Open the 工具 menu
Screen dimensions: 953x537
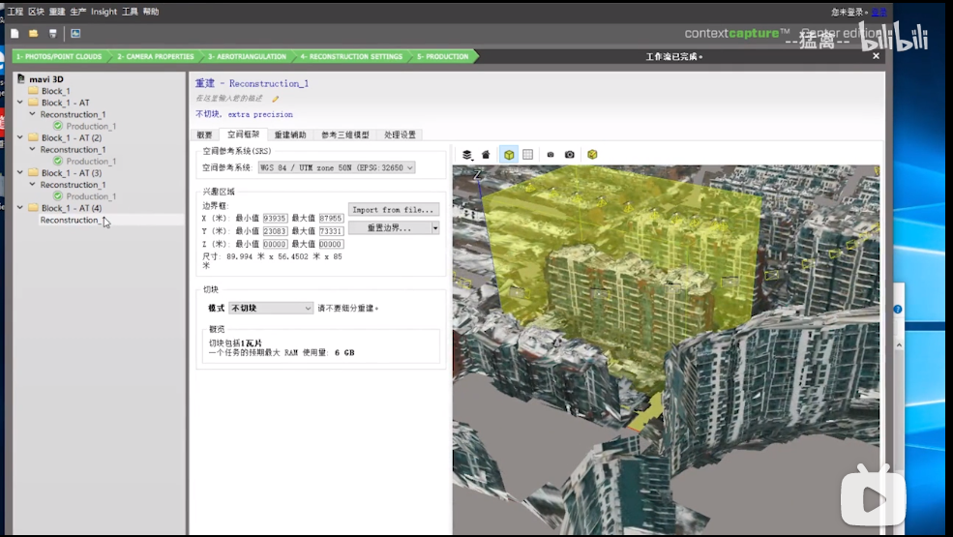coord(130,12)
